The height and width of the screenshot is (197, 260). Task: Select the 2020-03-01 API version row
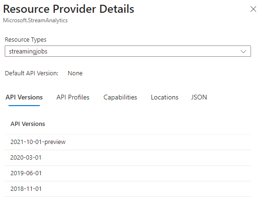(x=128, y=158)
